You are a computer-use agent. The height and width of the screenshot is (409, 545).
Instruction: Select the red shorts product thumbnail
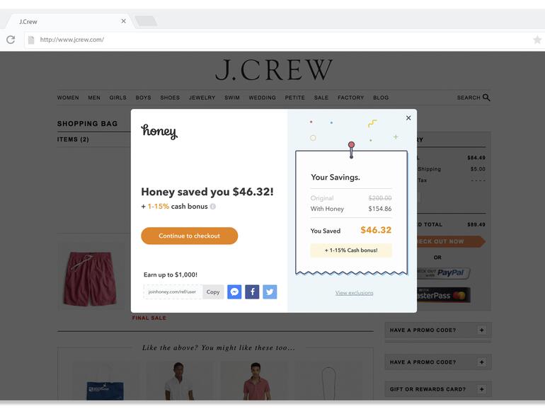coord(90,279)
